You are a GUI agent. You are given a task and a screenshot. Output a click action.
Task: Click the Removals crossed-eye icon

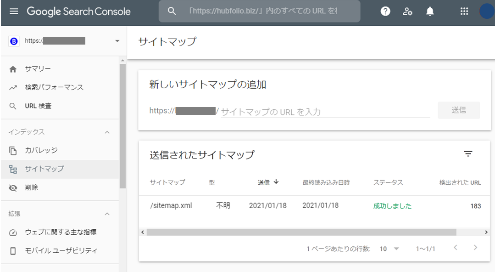[13, 188]
